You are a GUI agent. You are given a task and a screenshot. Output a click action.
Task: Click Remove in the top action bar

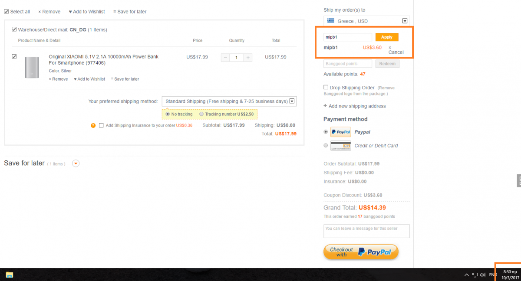[x=49, y=12]
